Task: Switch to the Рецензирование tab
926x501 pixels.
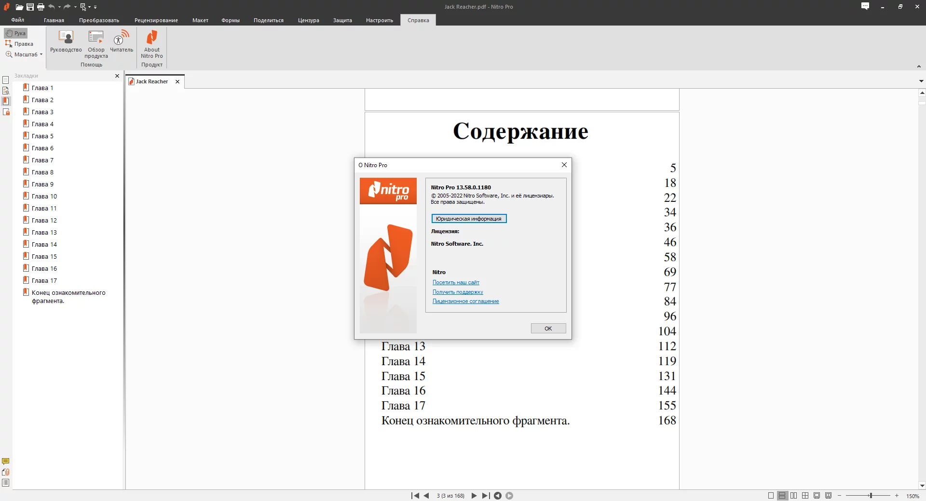Action: point(156,20)
